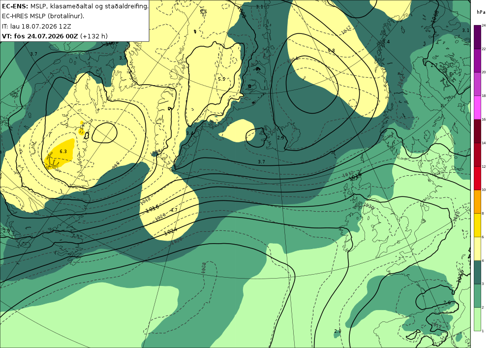Select the red 10–12 hPa legend swatch

[478, 178]
